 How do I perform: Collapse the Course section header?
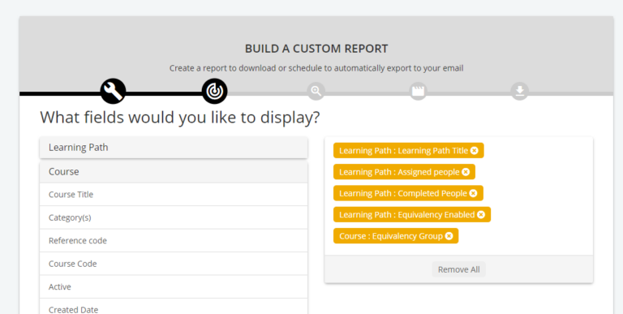click(174, 172)
